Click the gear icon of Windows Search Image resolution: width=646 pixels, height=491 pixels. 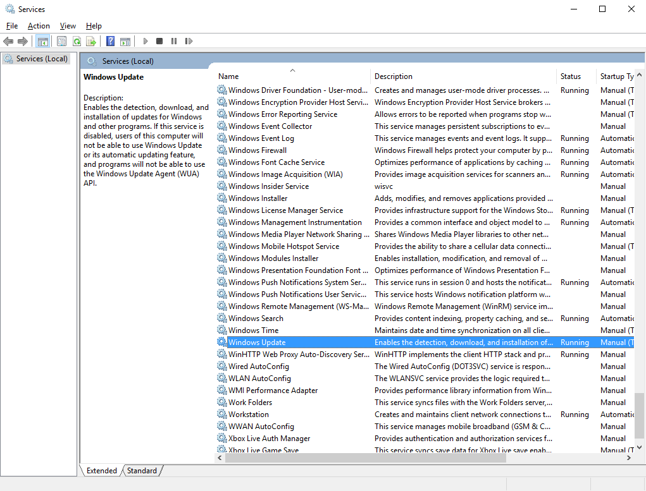[x=222, y=318]
